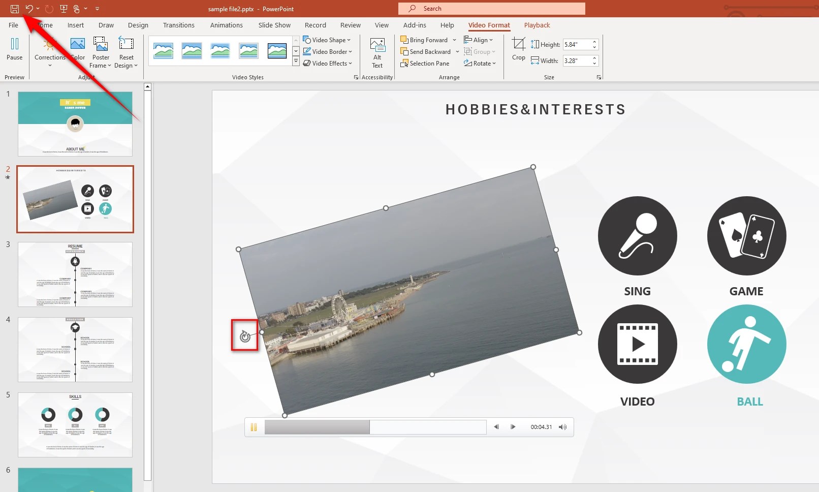This screenshot has height=492, width=819.
Task: Select the Crop tool
Action: pyautogui.click(x=518, y=49)
